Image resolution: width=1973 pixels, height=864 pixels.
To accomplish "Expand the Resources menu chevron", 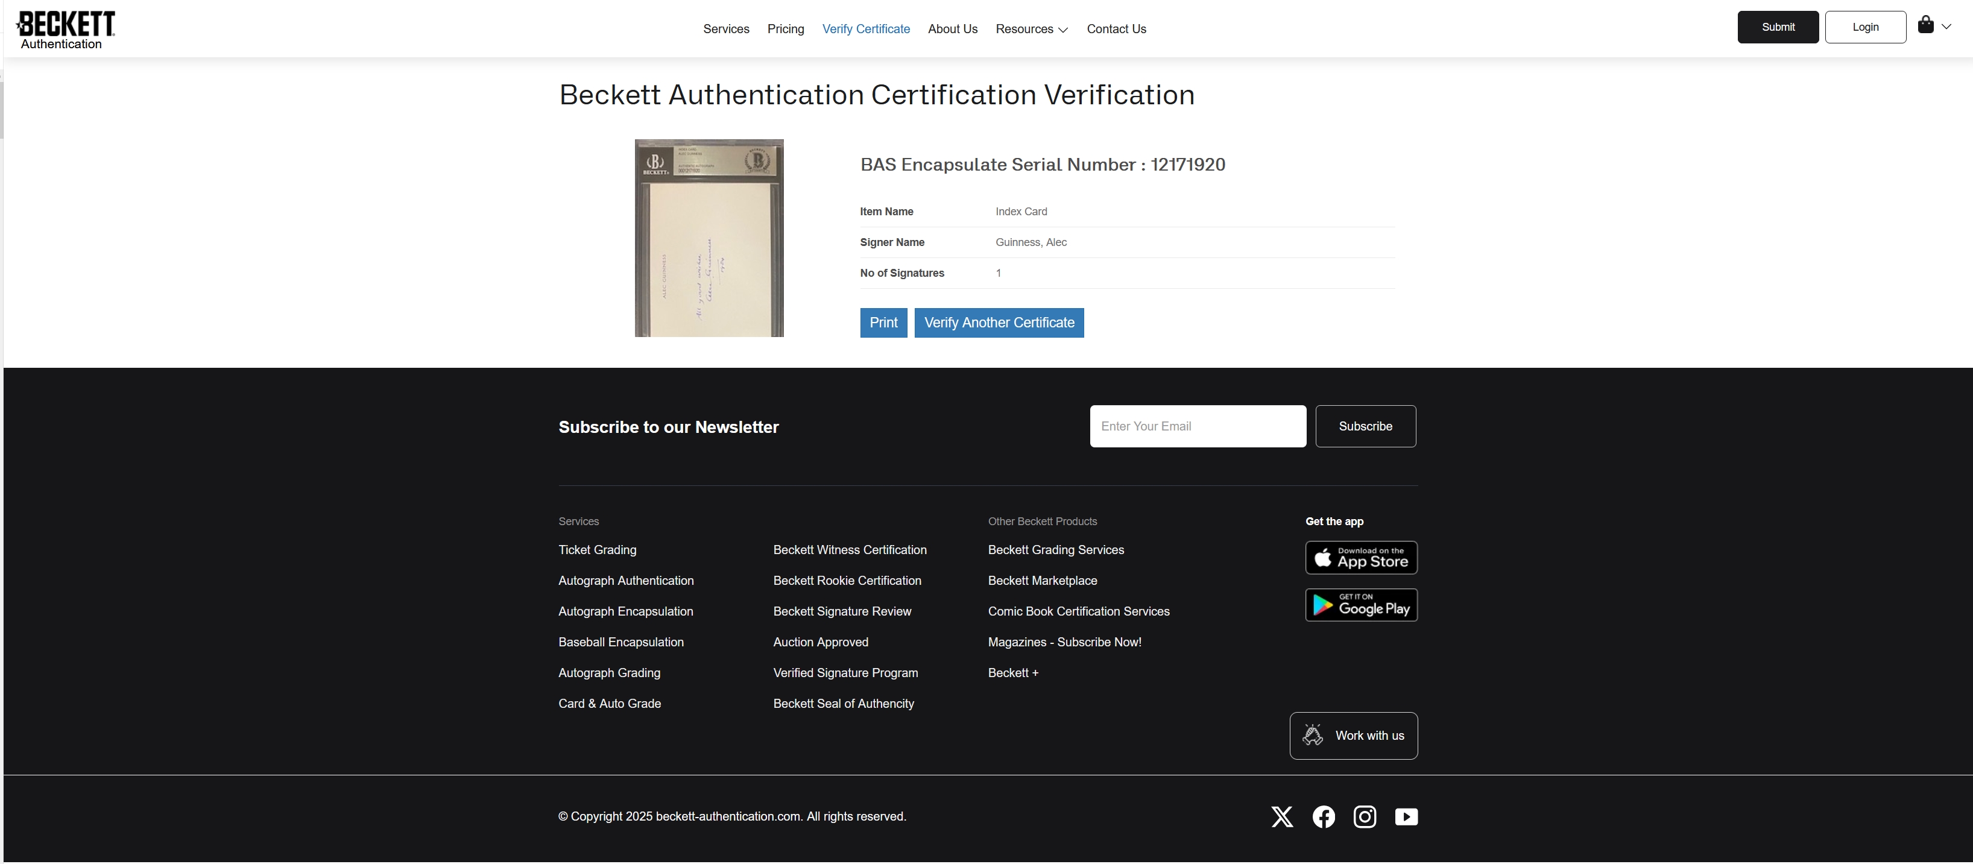I will [1063, 30].
